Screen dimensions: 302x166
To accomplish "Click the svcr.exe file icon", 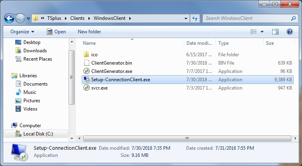I will click(x=87, y=88).
